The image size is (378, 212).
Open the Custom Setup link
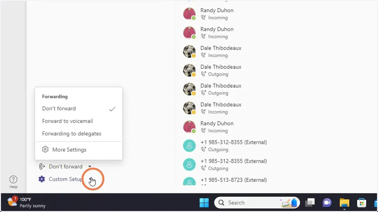(66, 179)
